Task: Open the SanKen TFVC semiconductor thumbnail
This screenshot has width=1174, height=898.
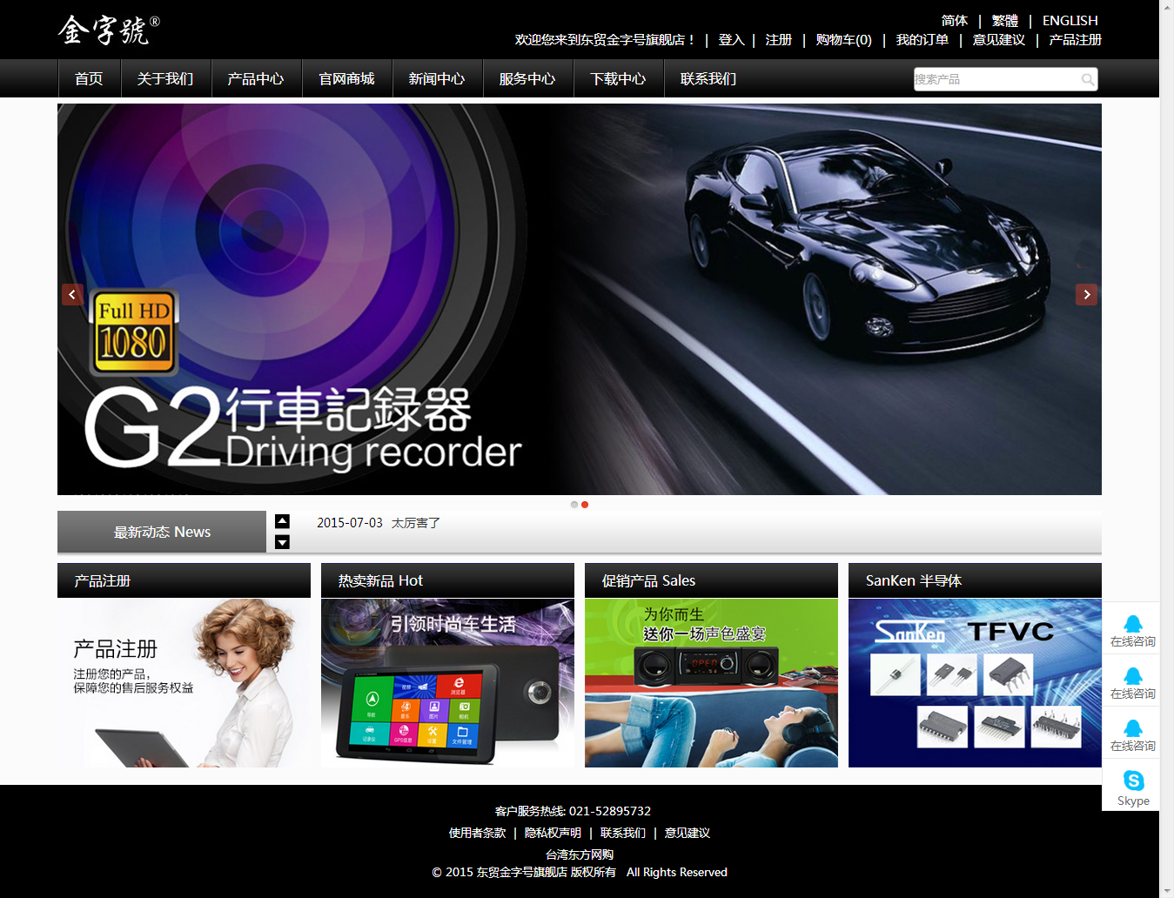Action: [975, 683]
